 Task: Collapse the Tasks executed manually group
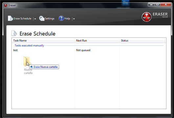click(29, 46)
